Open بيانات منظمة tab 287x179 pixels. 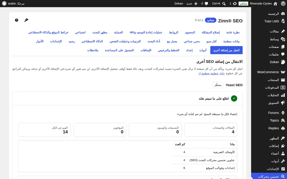pyautogui.click(x=231, y=41)
